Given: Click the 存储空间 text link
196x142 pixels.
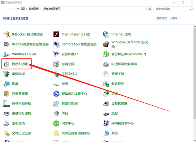Looking at the screenshot, I should pyautogui.click(x=68, y=64).
